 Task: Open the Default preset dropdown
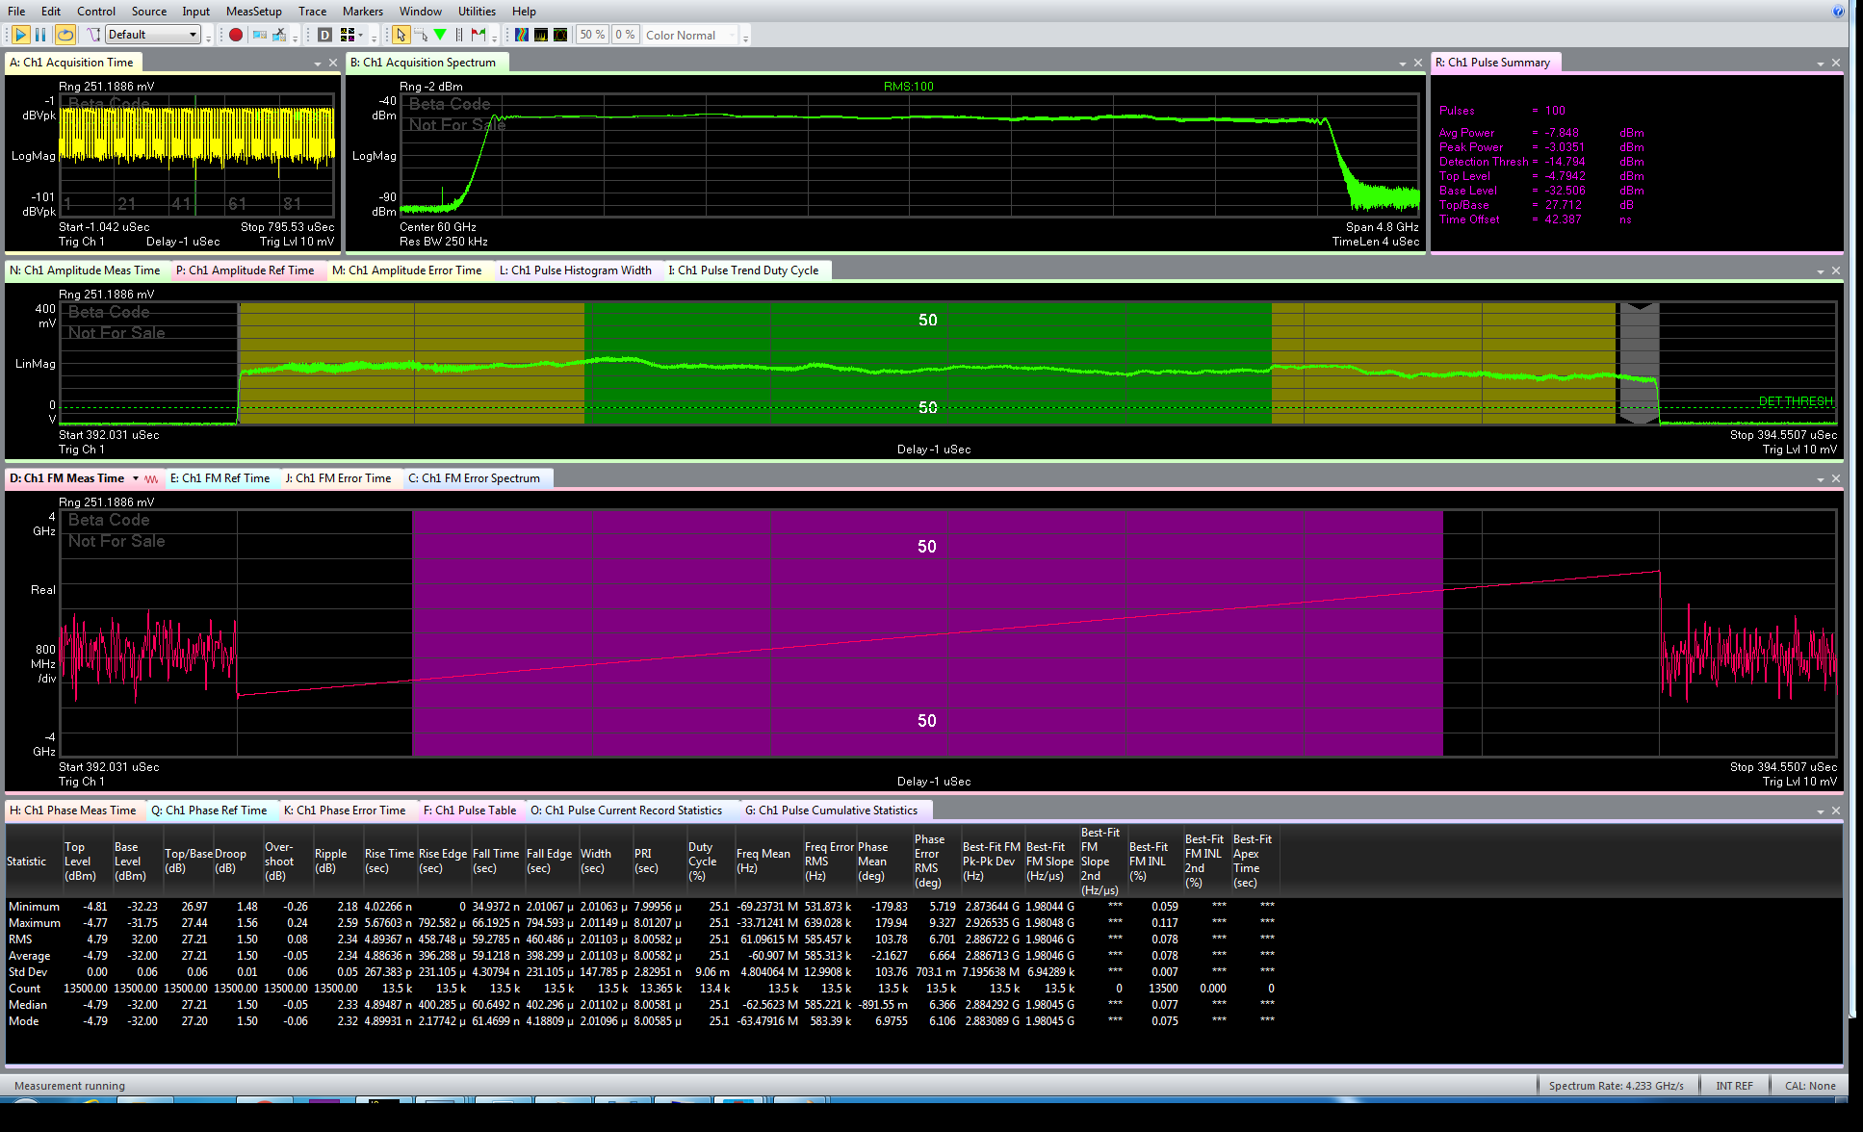[x=153, y=35]
